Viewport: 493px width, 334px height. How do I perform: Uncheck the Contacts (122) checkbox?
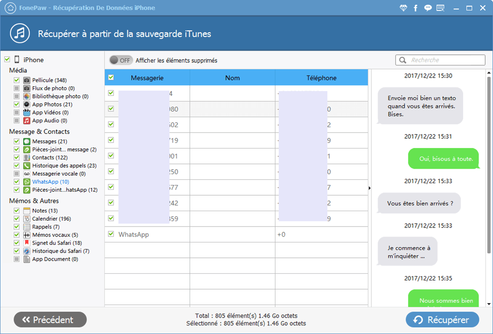(17, 158)
